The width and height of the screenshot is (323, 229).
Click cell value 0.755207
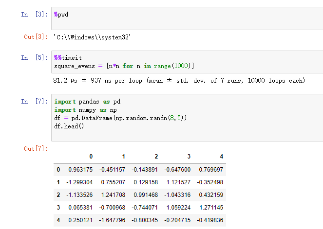113,182
